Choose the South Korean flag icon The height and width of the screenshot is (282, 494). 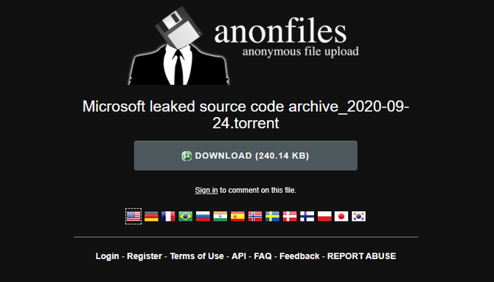(358, 216)
